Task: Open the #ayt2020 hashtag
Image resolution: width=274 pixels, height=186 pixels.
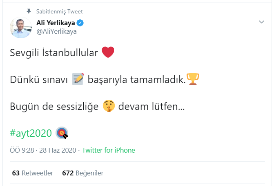Action: tap(31, 133)
